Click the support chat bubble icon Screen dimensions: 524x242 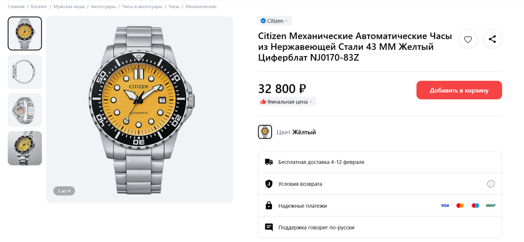(x=269, y=227)
